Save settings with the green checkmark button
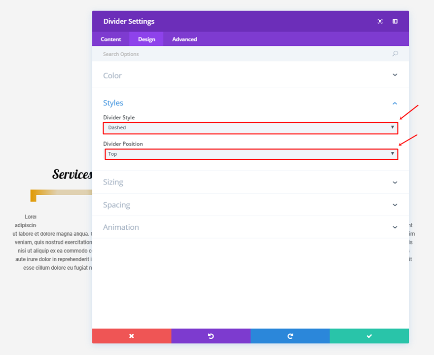 (x=369, y=336)
